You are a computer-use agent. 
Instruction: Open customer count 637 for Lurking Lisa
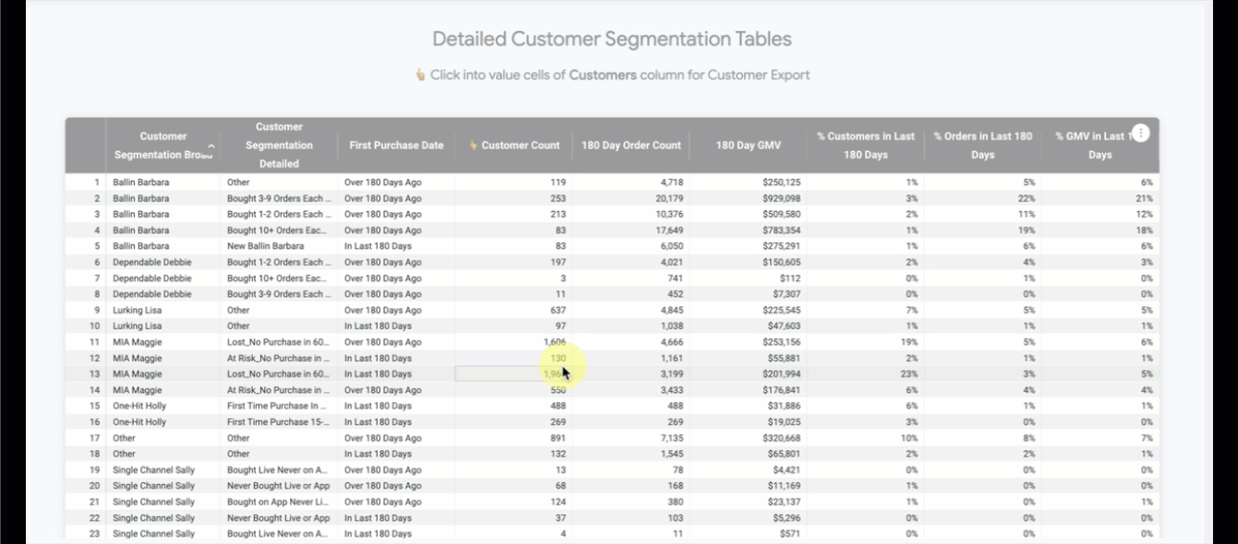tap(557, 310)
